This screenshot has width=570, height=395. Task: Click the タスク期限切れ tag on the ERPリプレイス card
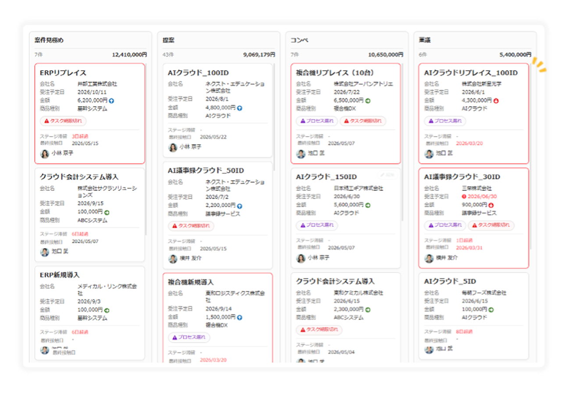click(63, 121)
